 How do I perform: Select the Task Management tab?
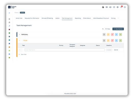[67, 18]
